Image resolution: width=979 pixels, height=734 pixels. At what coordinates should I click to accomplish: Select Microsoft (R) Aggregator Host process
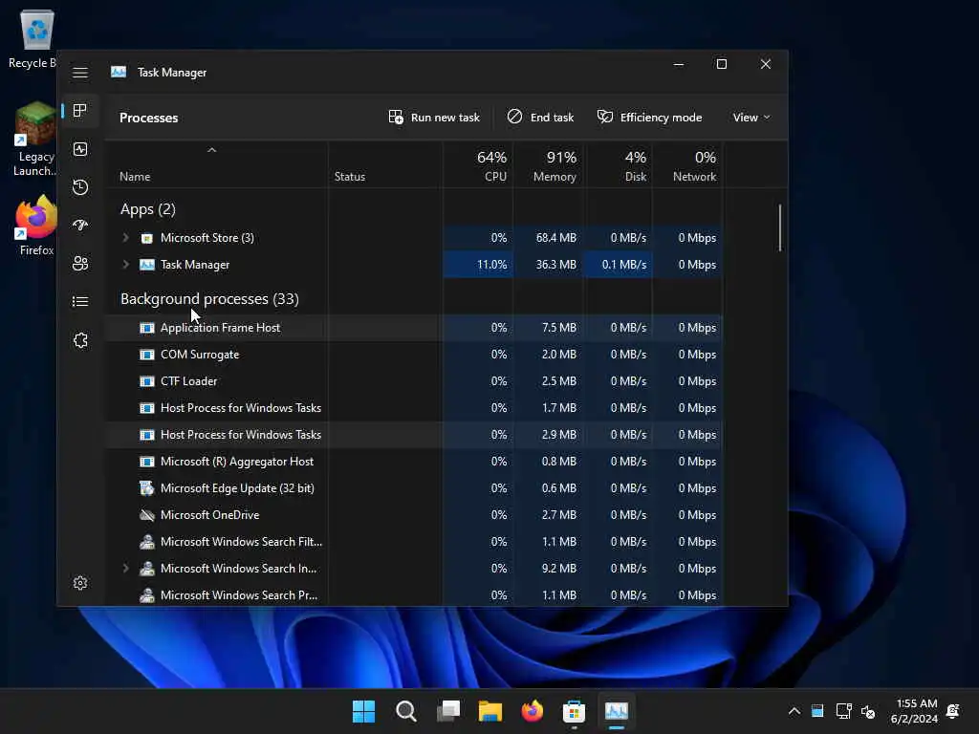point(413,462)
